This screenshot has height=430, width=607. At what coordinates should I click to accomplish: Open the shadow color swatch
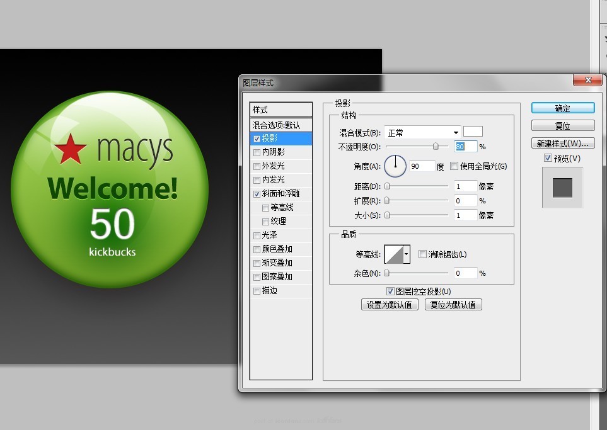click(473, 132)
